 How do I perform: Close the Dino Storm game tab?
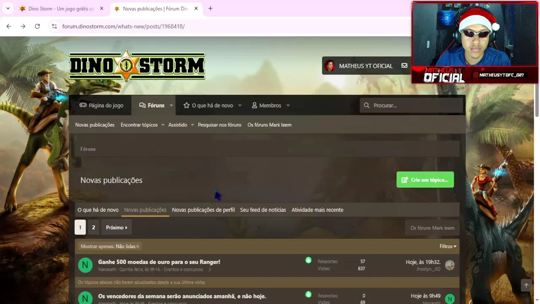(x=102, y=8)
